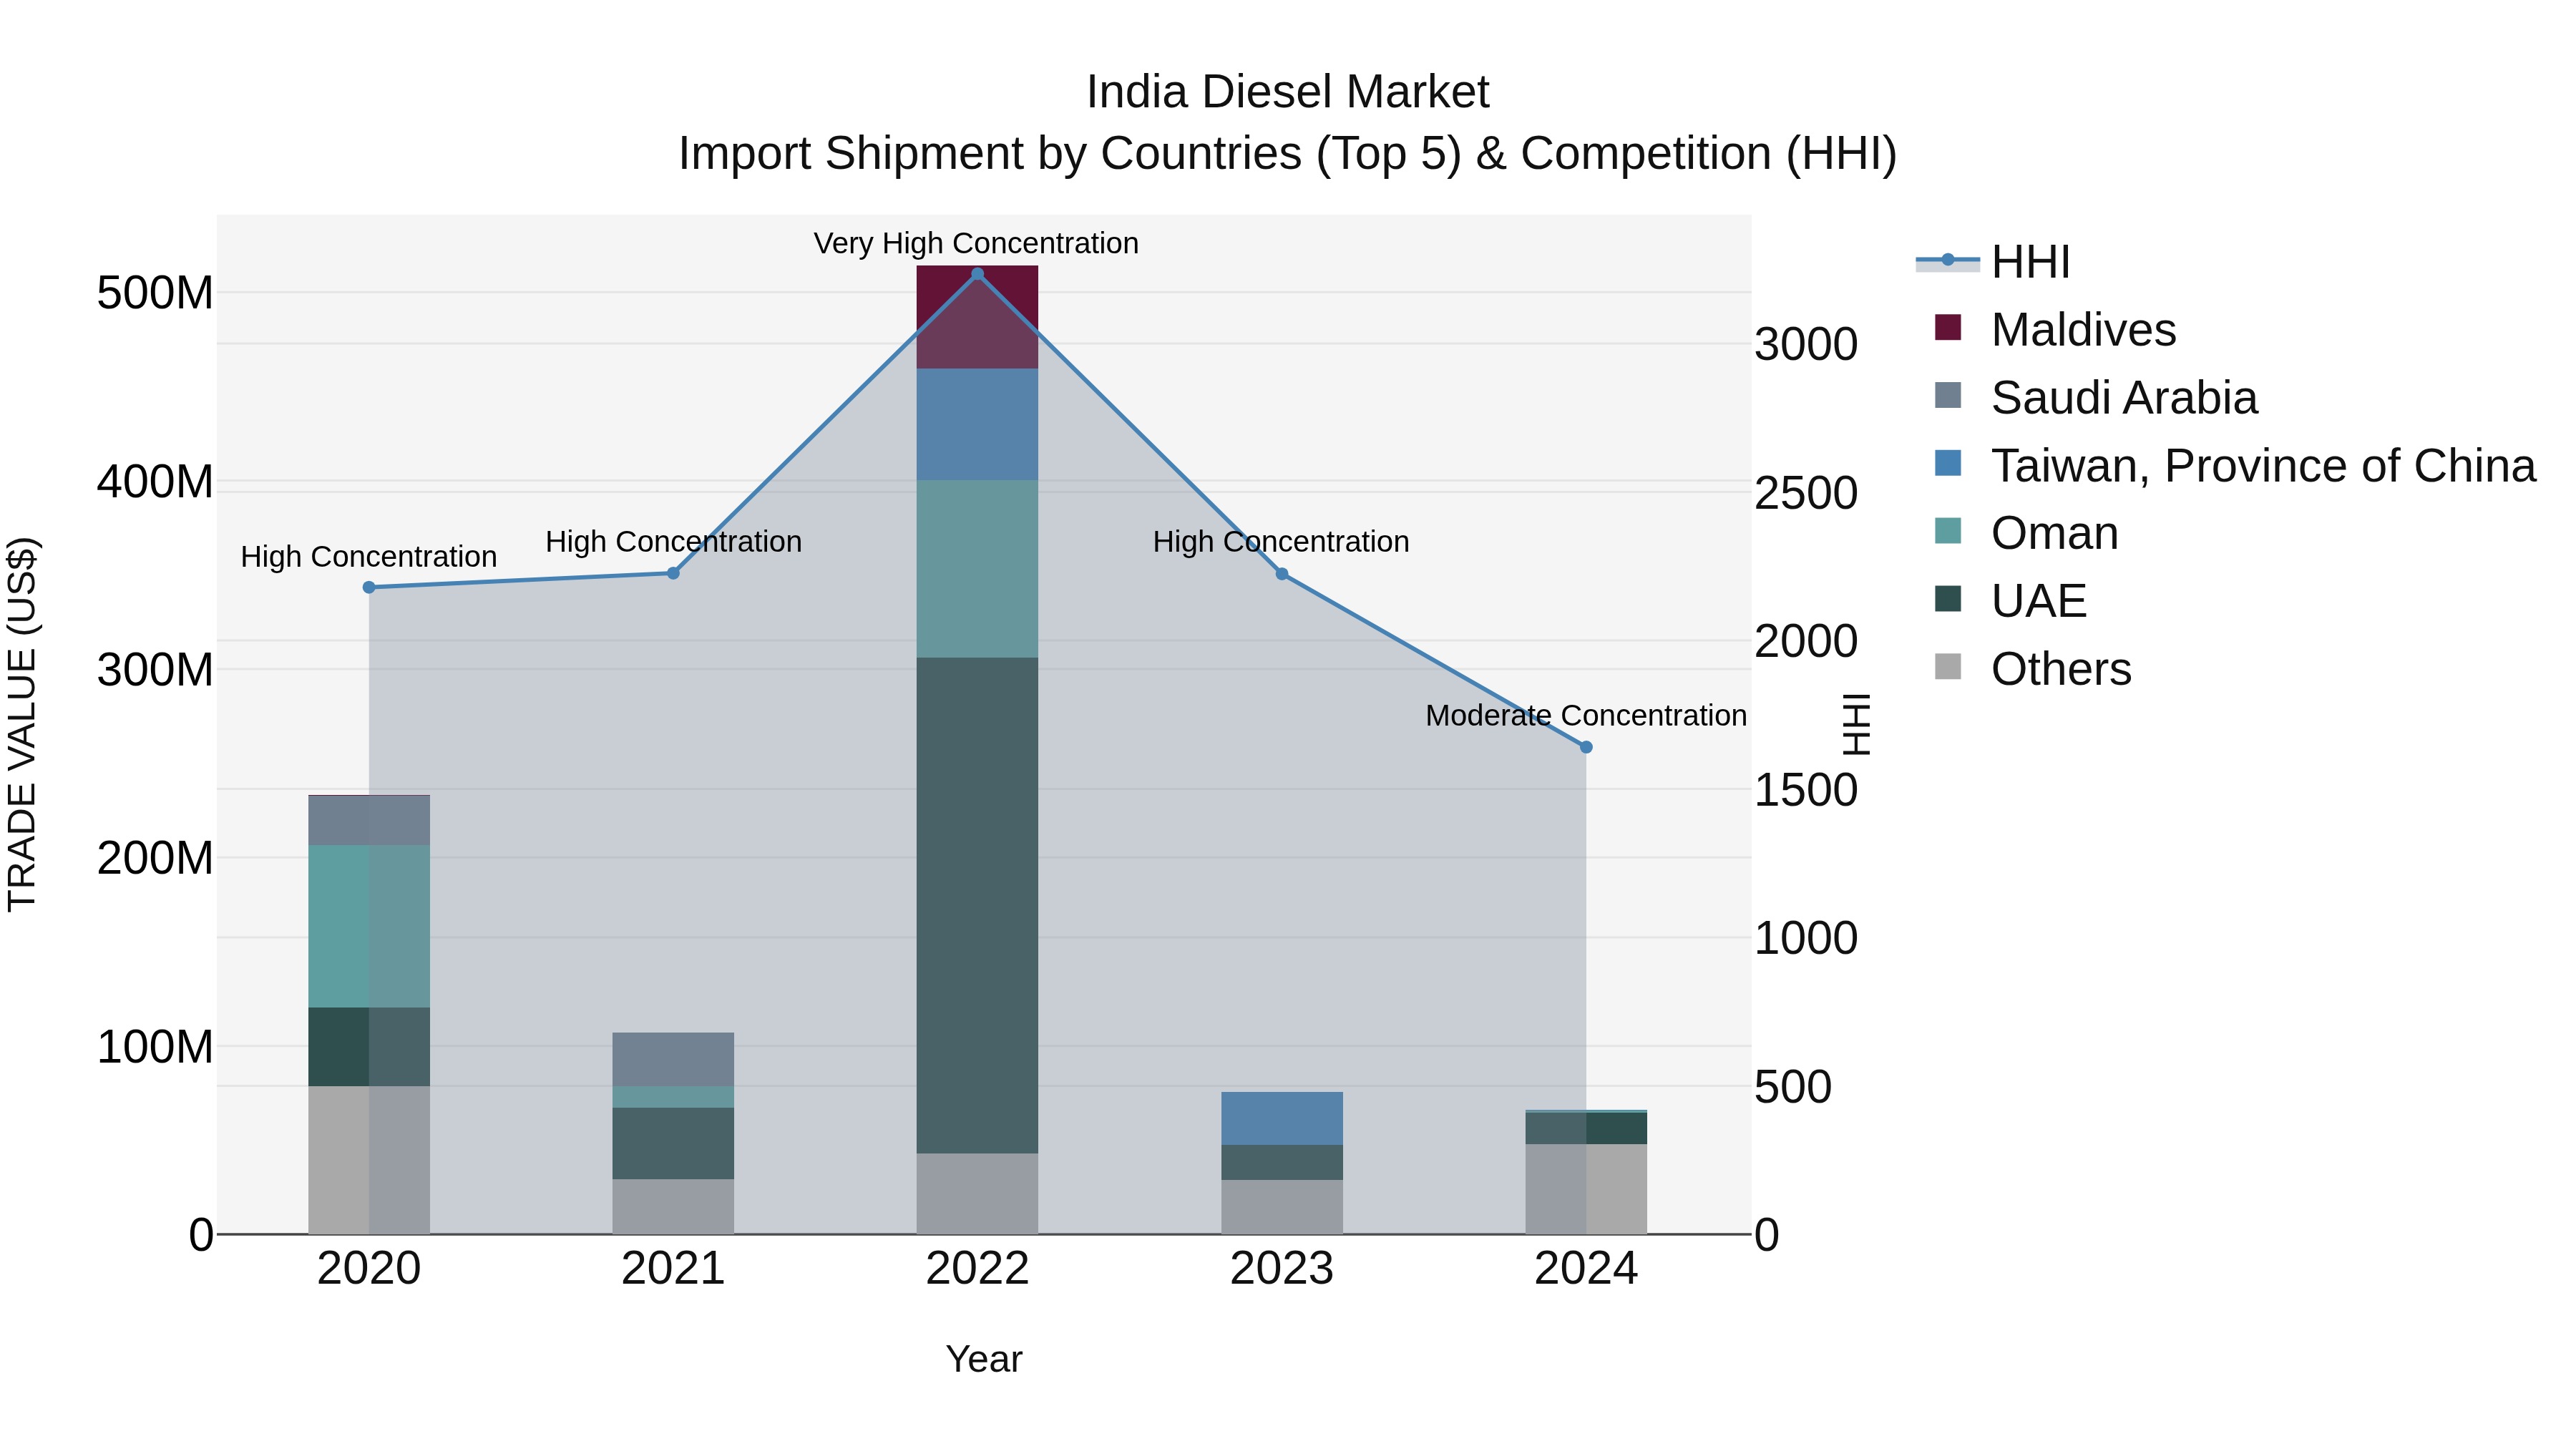This screenshot has width=2576, height=1449.
Task: Click the Oman segment of the 2022 bar
Action: tap(978, 569)
